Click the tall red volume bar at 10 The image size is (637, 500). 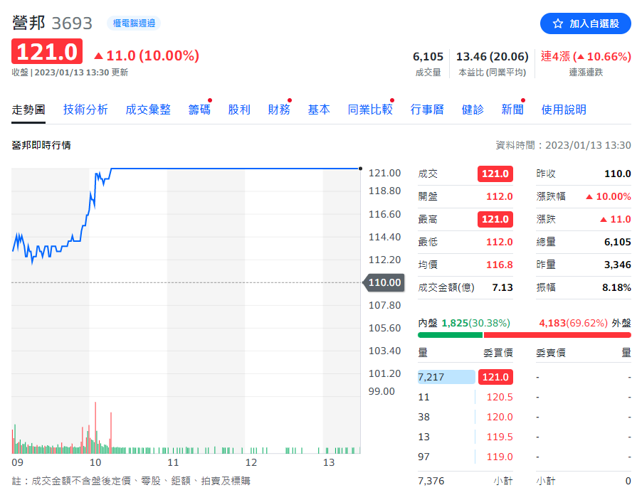point(95,427)
